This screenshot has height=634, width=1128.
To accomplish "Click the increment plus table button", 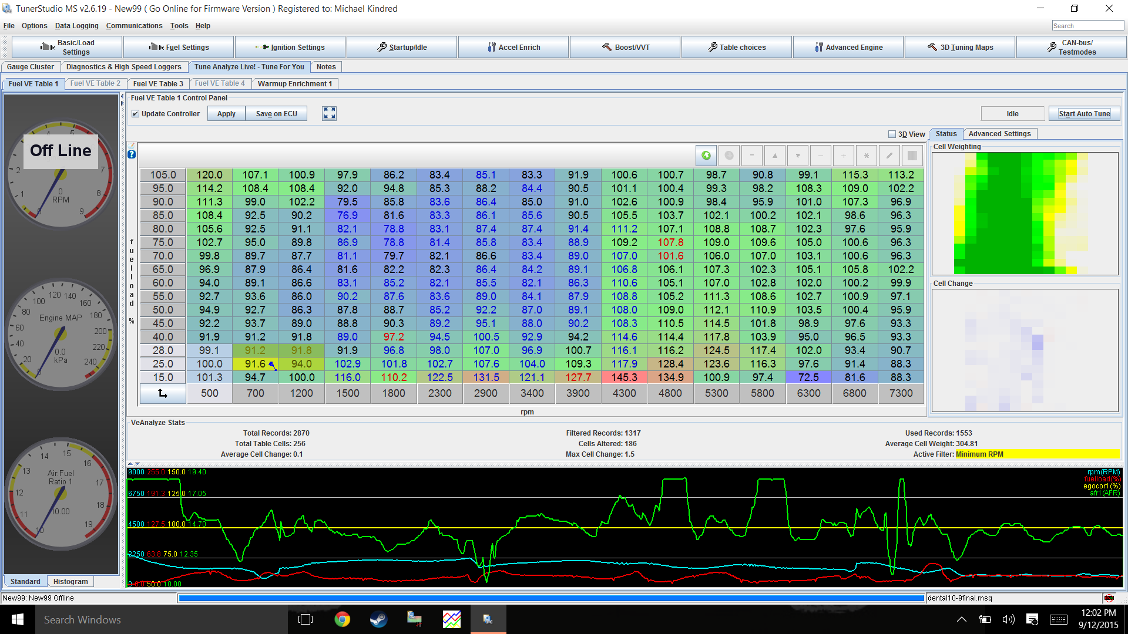I will click(843, 156).
